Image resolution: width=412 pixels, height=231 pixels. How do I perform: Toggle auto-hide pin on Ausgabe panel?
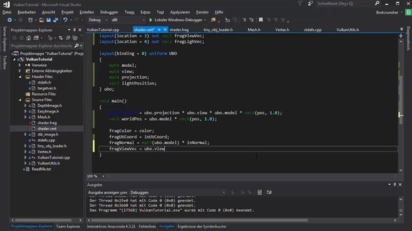point(395,185)
